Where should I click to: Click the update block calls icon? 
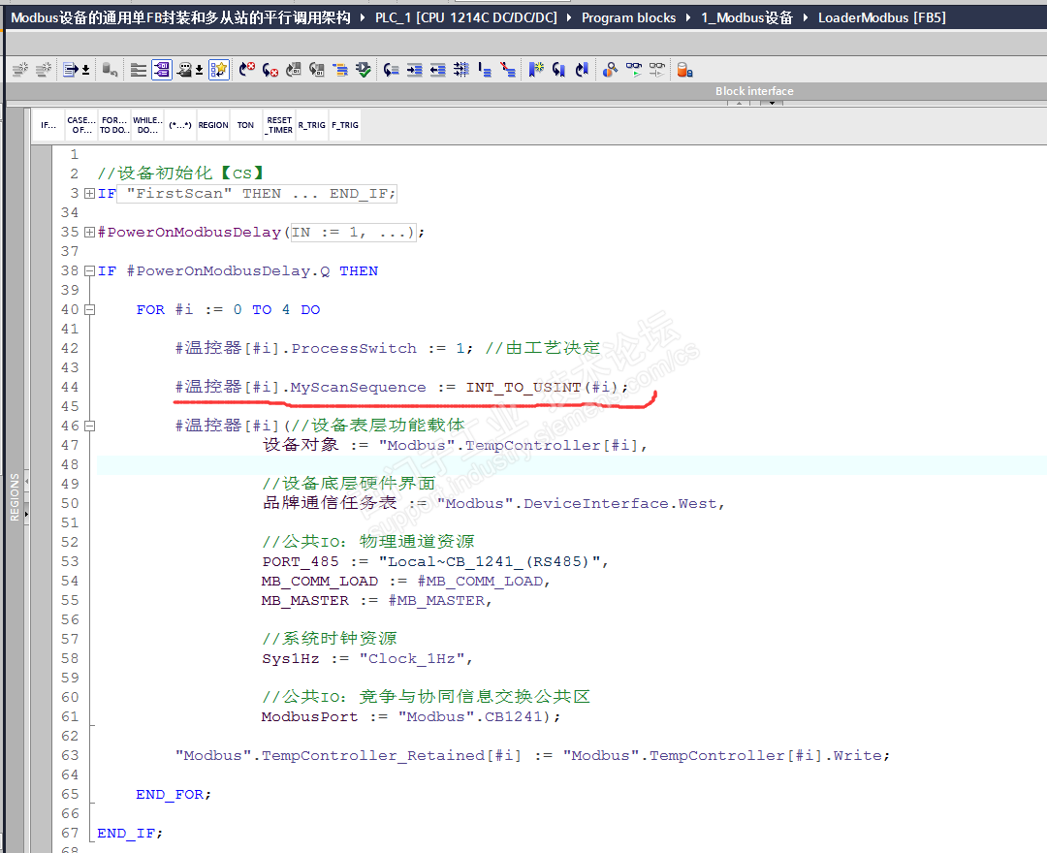293,70
